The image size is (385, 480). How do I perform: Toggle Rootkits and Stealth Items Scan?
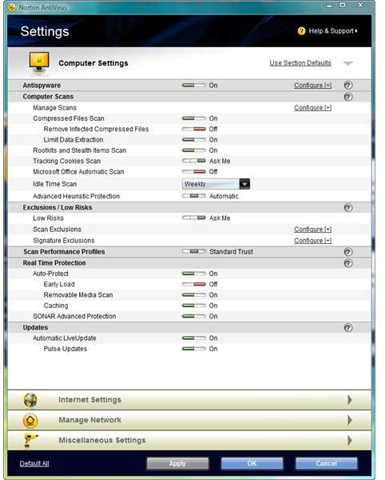tap(194, 150)
